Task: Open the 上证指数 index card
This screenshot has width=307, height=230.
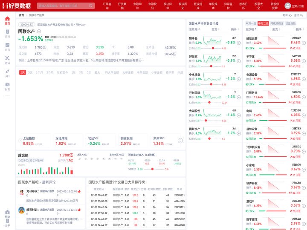Action: tap(36, 141)
